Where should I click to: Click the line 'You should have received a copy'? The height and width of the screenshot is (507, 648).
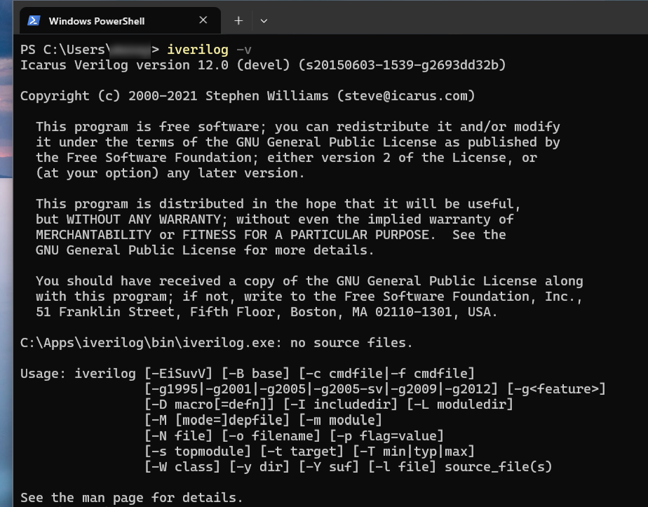tap(155, 281)
